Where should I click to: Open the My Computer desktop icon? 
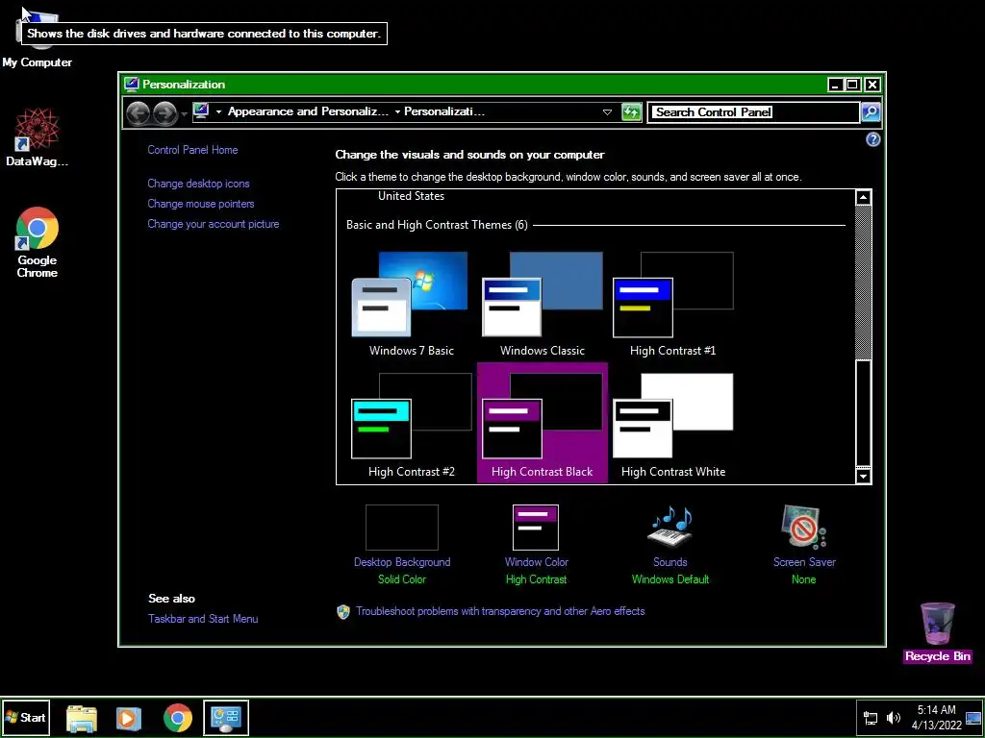(38, 38)
